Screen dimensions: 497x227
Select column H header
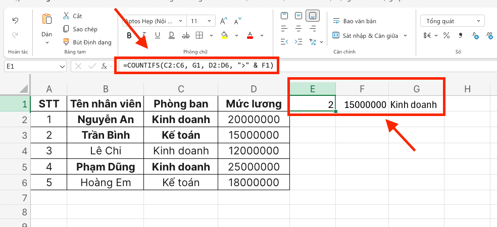click(x=467, y=89)
